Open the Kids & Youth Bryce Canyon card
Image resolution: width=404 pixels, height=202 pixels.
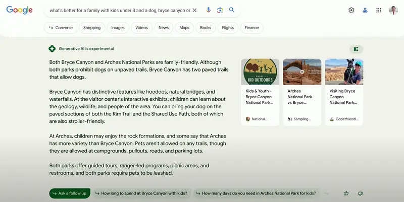pos(260,92)
